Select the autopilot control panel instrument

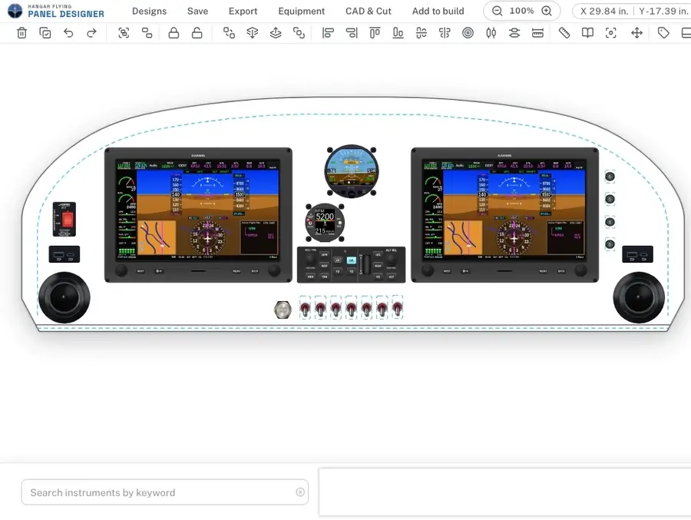point(351,265)
